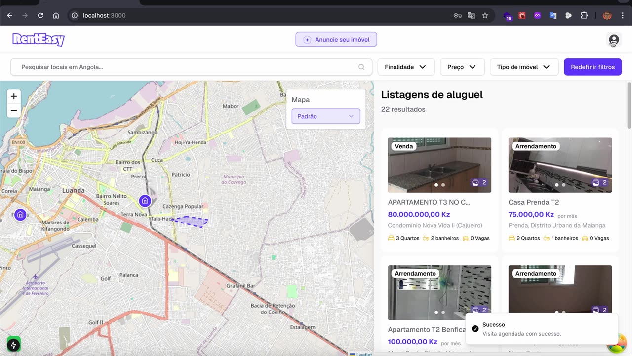Click the photo count icon on APARTAMENTO T3
Screen dimensions: 632x356
click(475, 182)
